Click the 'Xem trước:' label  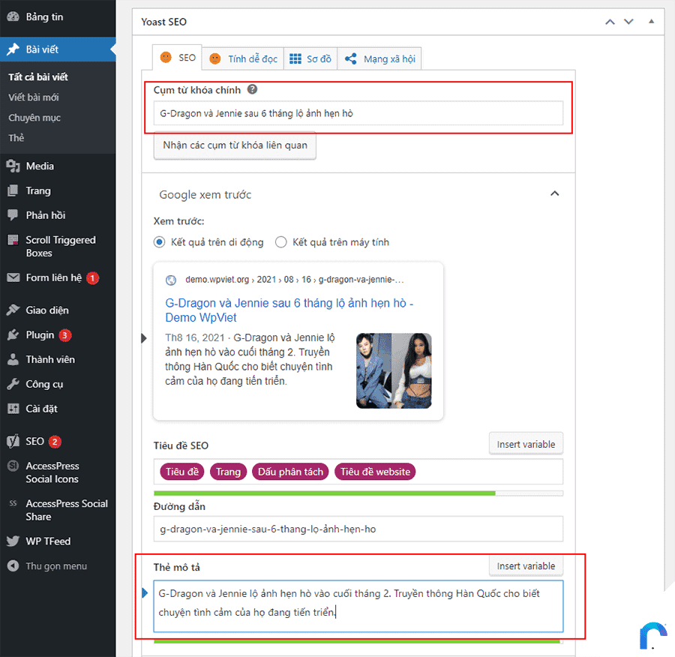click(x=178, y=221)
